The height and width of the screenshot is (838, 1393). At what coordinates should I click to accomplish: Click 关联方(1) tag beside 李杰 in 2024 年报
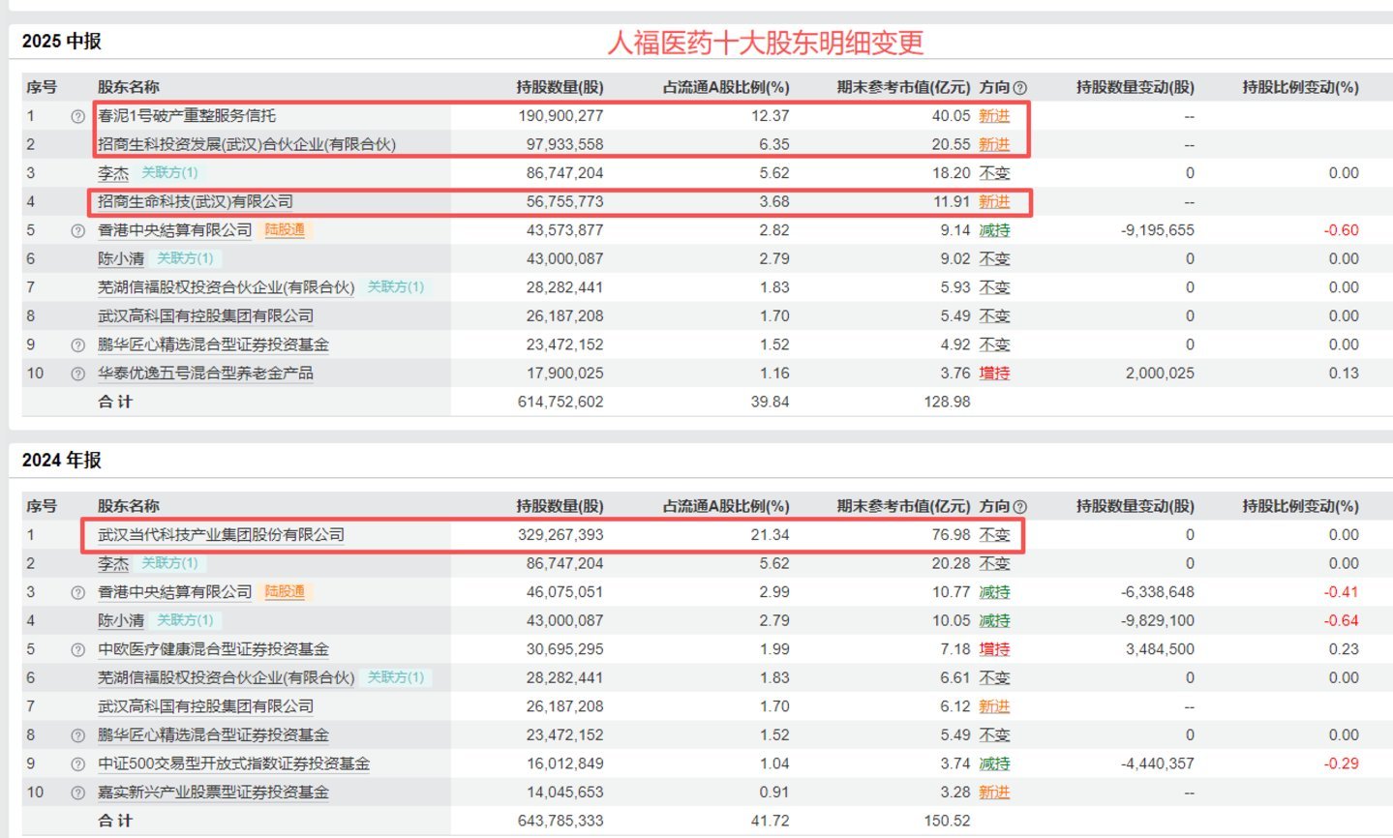[170, 563]
